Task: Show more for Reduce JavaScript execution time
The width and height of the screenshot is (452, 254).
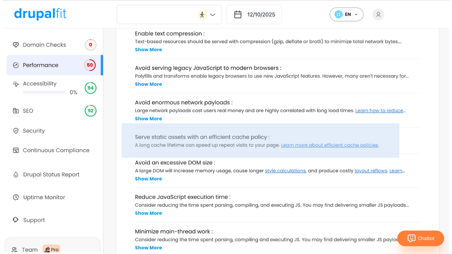Action: point(148,213)
